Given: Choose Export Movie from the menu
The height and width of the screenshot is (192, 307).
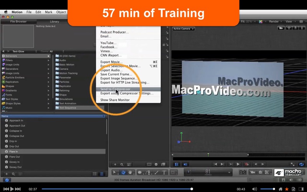Looking at the screenshot, I should (128, 62).
